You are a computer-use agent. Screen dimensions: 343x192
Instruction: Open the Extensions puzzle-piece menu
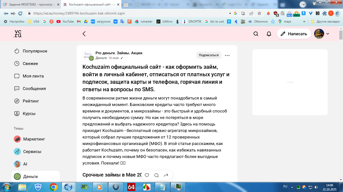tap(324, 13)
